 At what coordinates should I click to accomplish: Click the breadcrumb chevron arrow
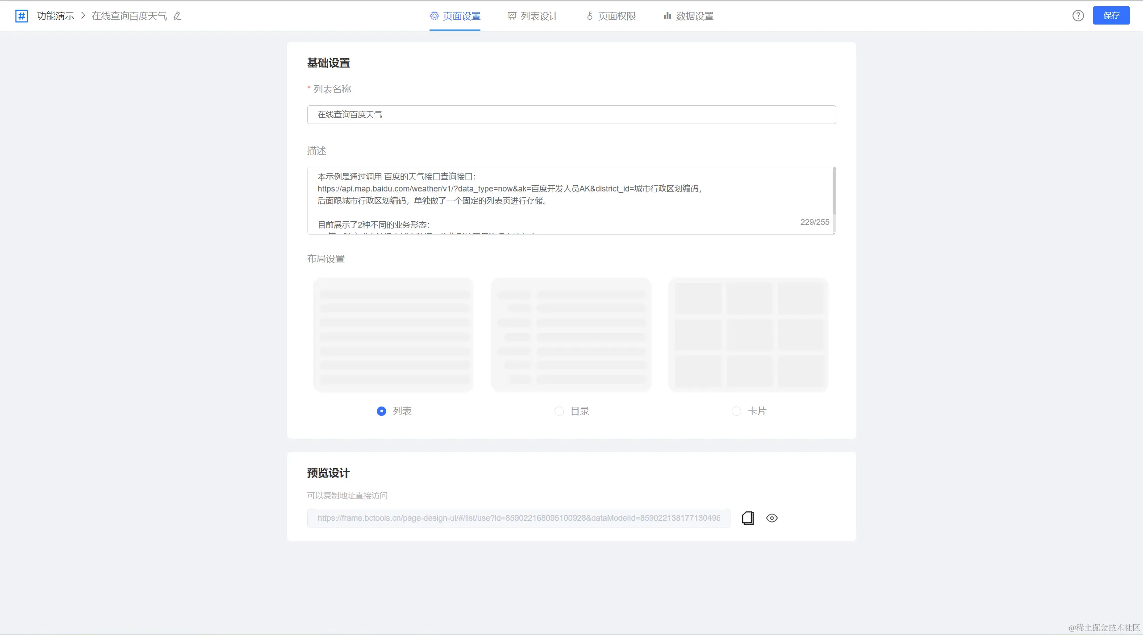[x=83, y=16]
